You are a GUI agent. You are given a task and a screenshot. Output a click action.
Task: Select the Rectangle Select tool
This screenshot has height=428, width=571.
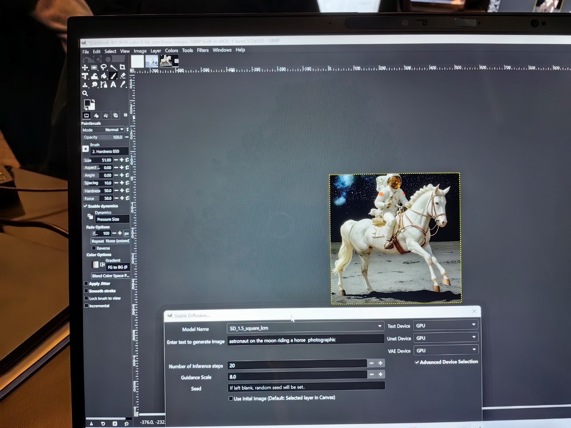[94, 67]
